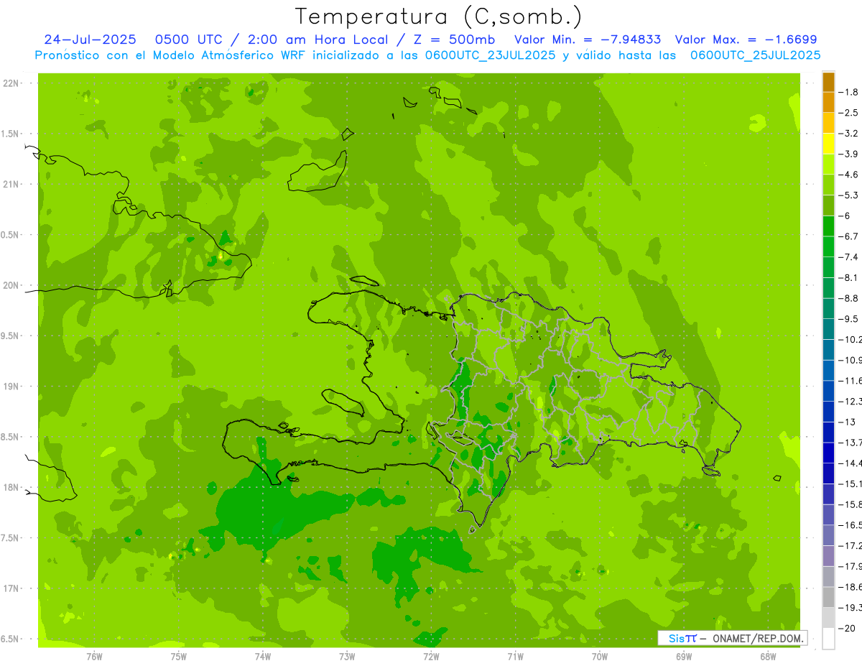
Task: Click the green swatch between -6 and -6.7
Action: [x=828, y=226]
